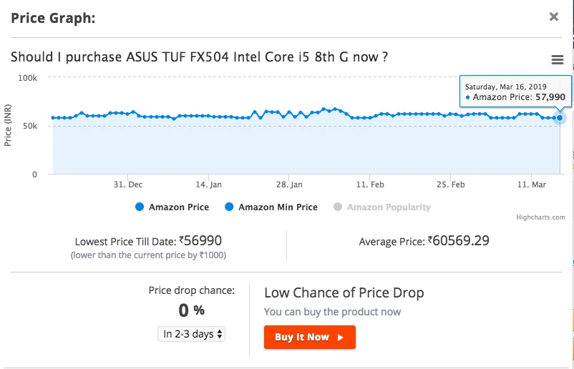574x369 pixels.
Task: Click the average price ₹60569.29 value
Action: (x=459, y=241)
